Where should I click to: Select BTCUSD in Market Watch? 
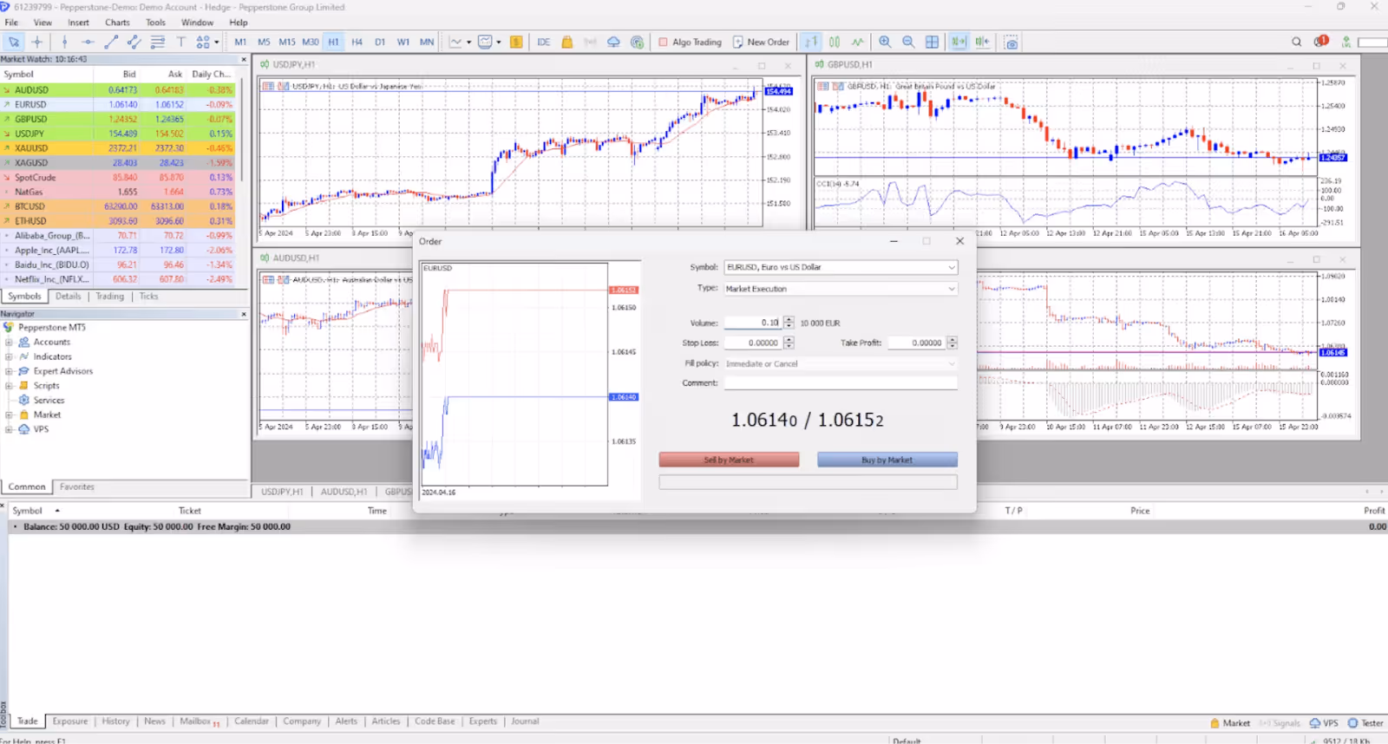(117, 206)
